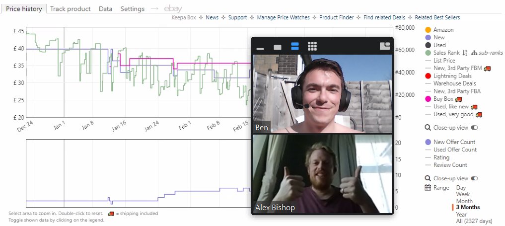Show Warehouse Deals line

[454, 83]
